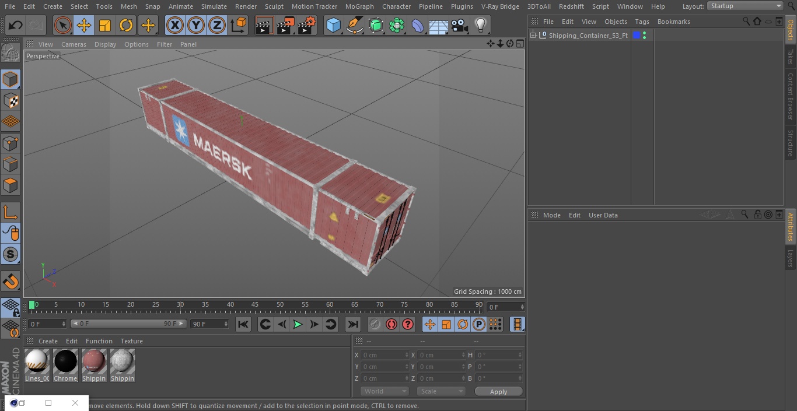Toggle the Attribute Manager lock icon

click(757, 215)
